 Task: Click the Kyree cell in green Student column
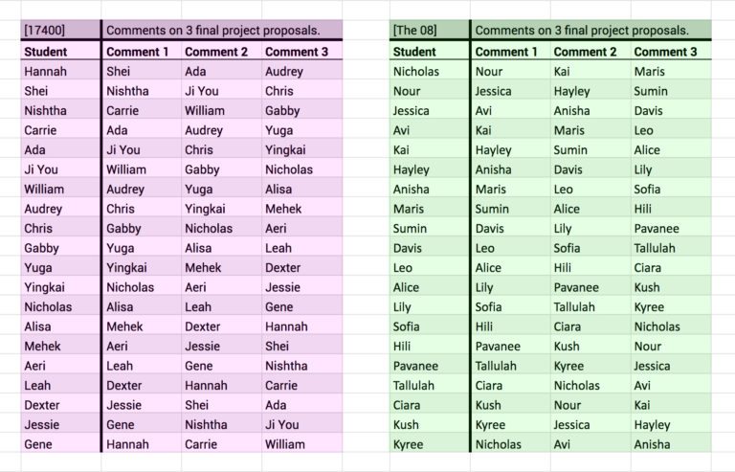(430, 444)
